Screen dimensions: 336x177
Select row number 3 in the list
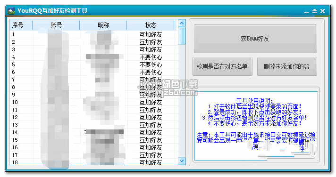[93, 49]
